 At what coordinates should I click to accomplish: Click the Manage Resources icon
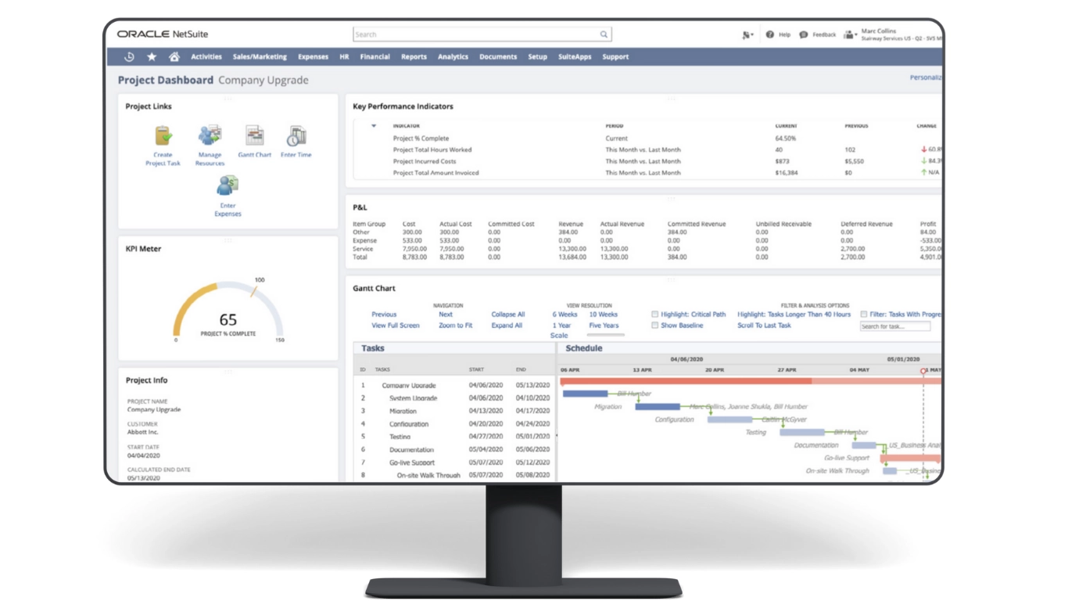pos(210,135)
